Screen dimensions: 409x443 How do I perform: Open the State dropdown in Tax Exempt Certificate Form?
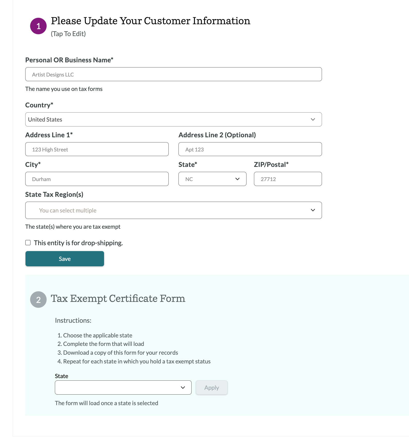(x=123, y=387)
